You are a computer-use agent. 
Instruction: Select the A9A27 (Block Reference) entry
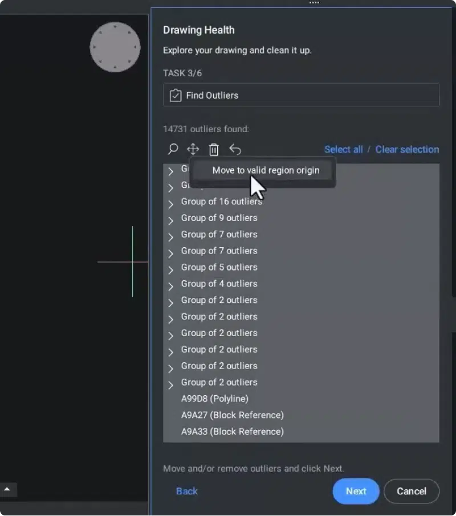pos(232,415)
